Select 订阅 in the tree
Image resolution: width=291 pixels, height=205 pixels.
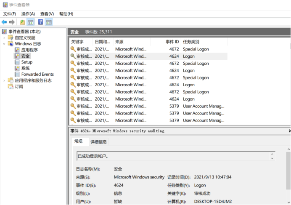pos(19,87)
